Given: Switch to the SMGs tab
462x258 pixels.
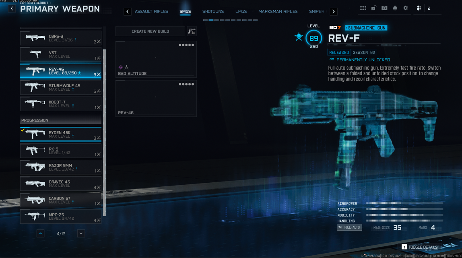Looking at the screenshot, I should click(x=185, y=12).
